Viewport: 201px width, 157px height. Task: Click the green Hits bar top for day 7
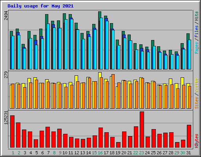pyautogui.click(x=47, y=19)
